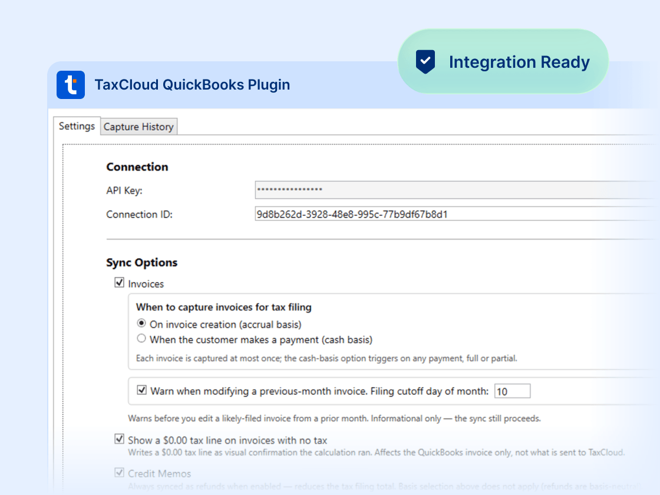Click the 'Connection ID:' label

(x=139, y=214)
